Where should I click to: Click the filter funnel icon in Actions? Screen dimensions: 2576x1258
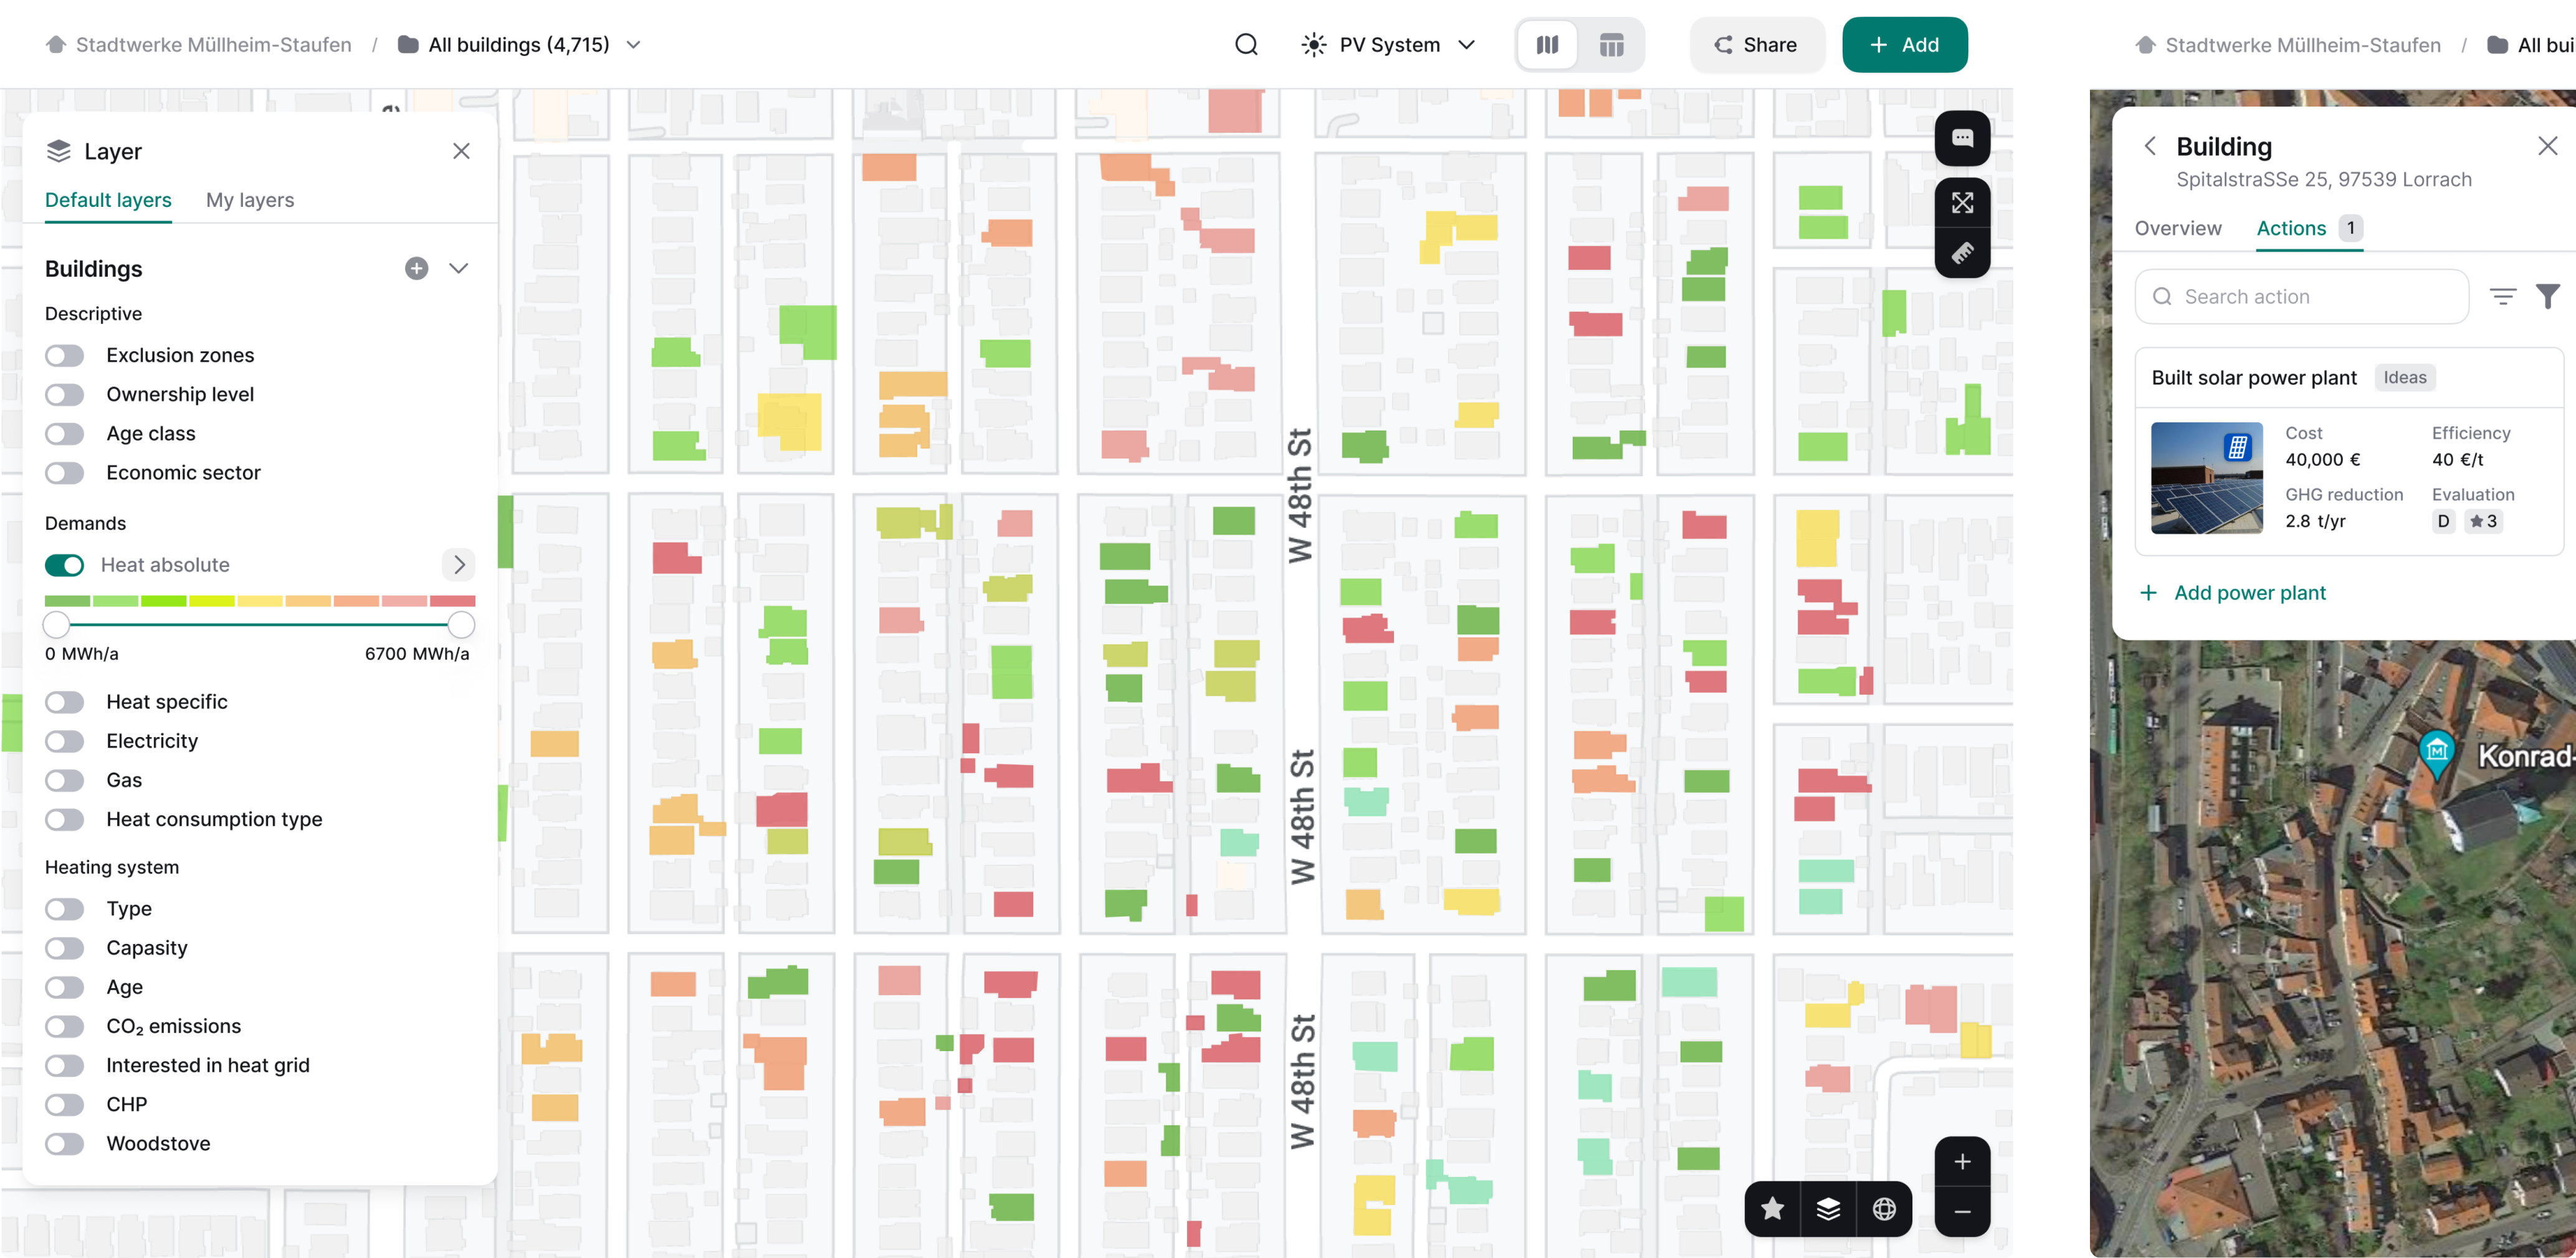(x=2547, y=296)
